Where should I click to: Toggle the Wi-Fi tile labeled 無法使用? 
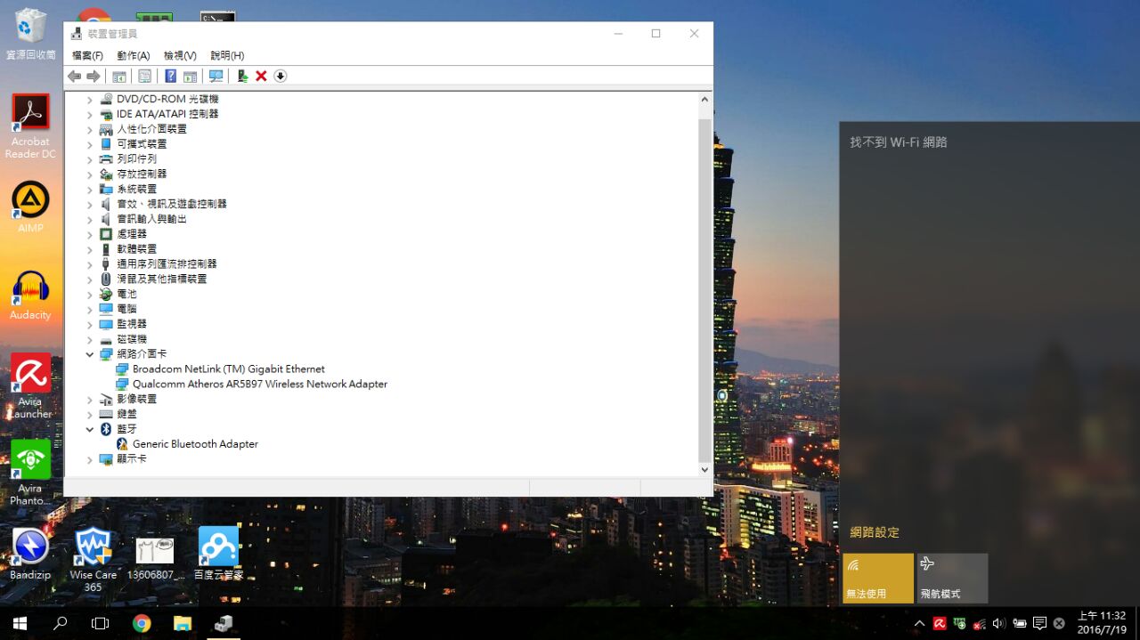(x=877, y=578)
